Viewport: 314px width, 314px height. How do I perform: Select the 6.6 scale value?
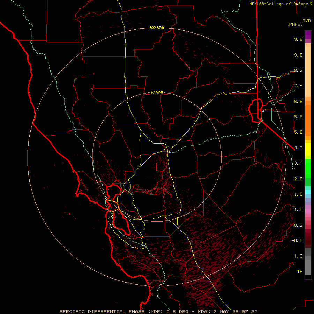[298, 101]
